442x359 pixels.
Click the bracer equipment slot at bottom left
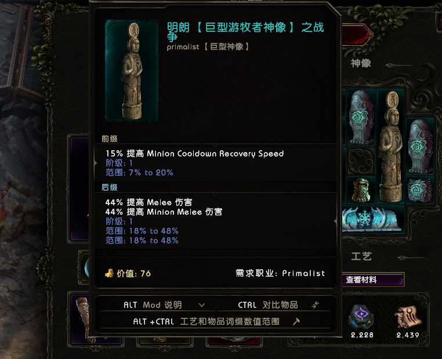click(x=84, y=318)
